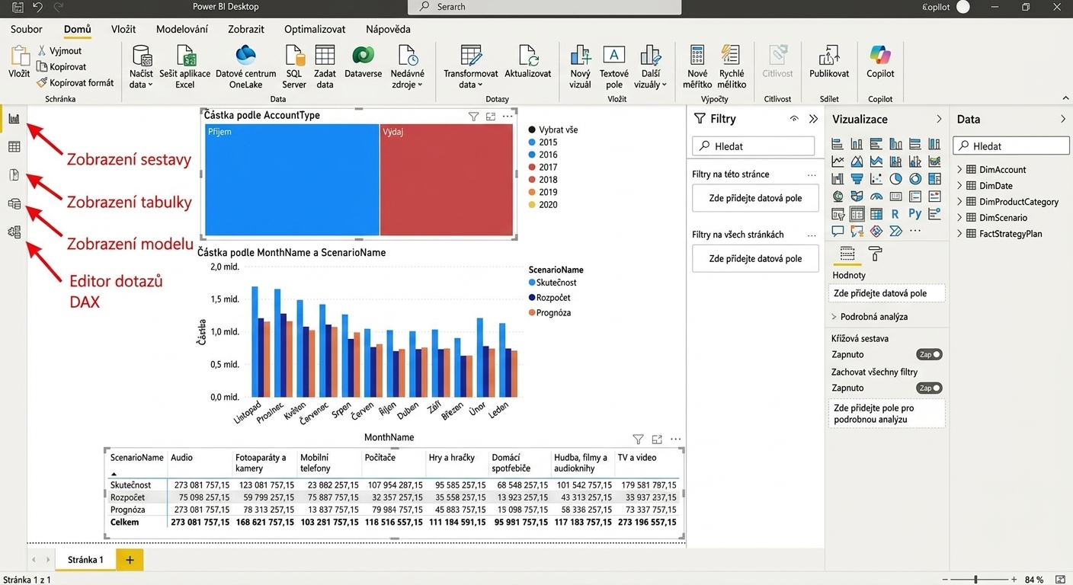Switch to the Vložit ribbon tab
1073x585 pixels.
click(123, 29)
